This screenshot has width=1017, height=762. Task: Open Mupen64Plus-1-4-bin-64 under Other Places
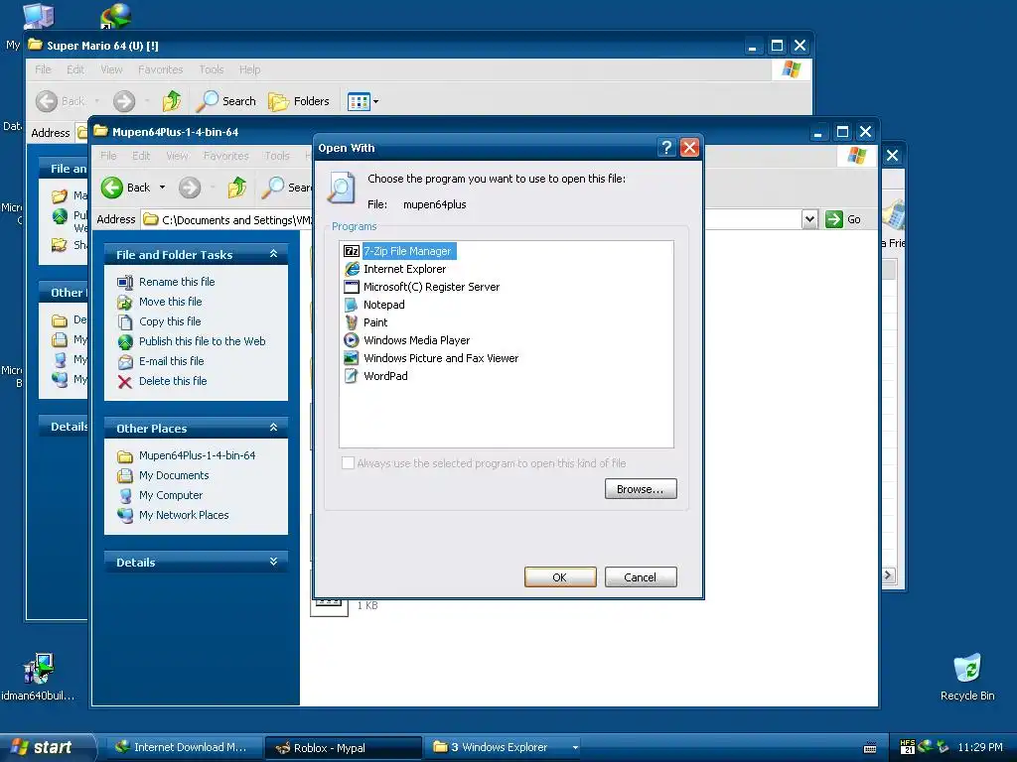pos(197,455)
